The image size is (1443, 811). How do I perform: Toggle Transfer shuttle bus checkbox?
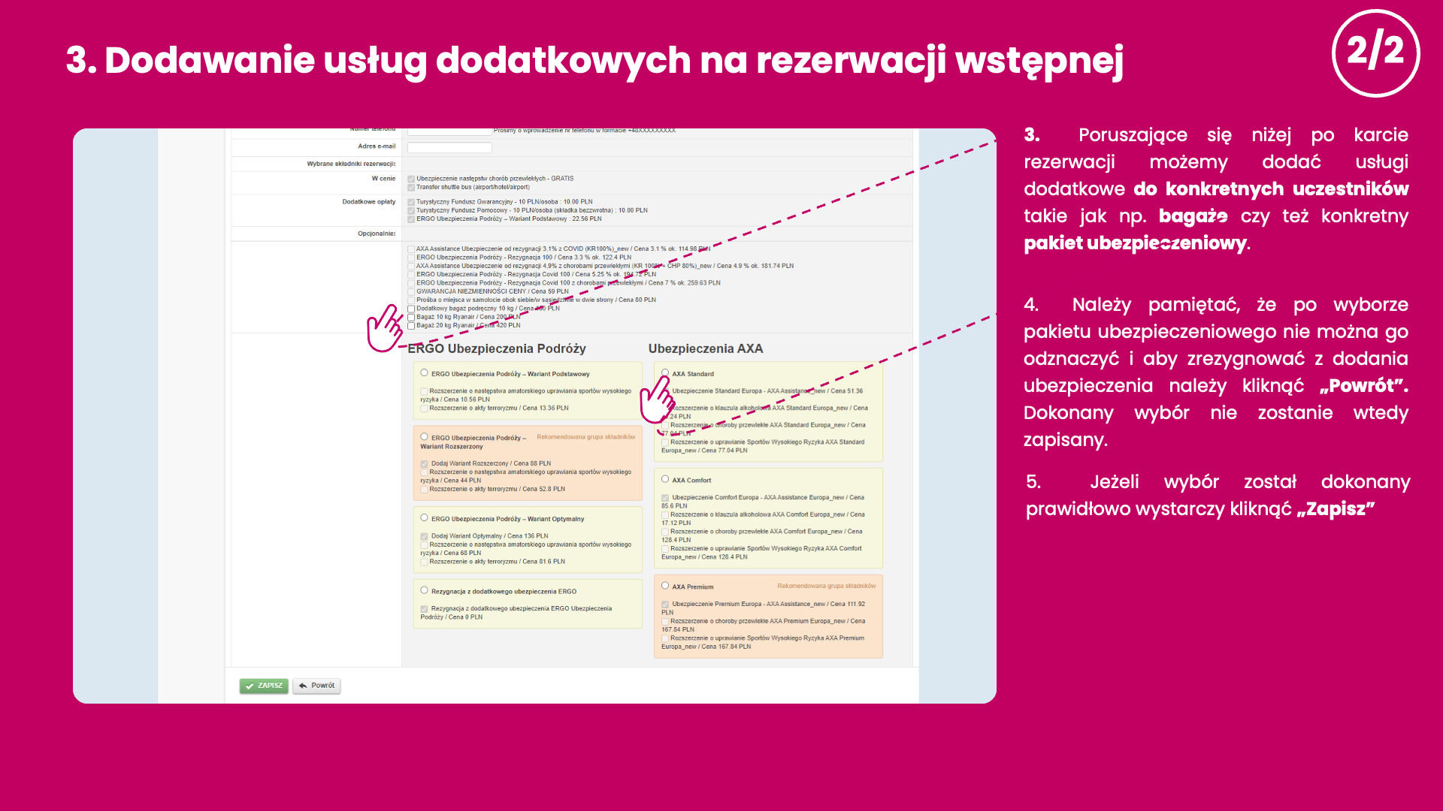pyautogui.click(x=411, y=188)
